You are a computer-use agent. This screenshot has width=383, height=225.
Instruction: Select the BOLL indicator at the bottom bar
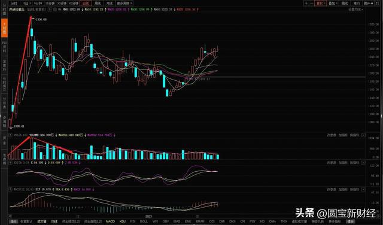click(x=144, y=221)
